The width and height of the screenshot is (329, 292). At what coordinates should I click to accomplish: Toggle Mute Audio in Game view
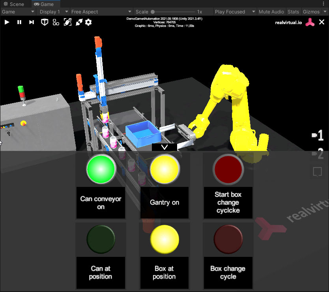(x=271, y=12)
